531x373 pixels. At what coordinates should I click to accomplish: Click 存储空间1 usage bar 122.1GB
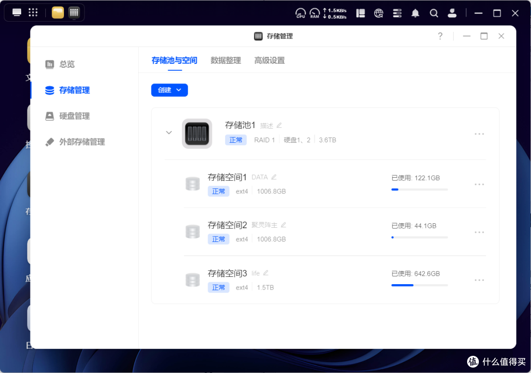(419, 190)
